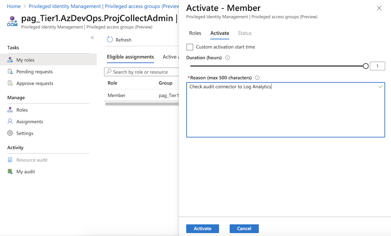Open the Status tab
The height and width of the screenshot is (236, 391).
tap(245, 33)
